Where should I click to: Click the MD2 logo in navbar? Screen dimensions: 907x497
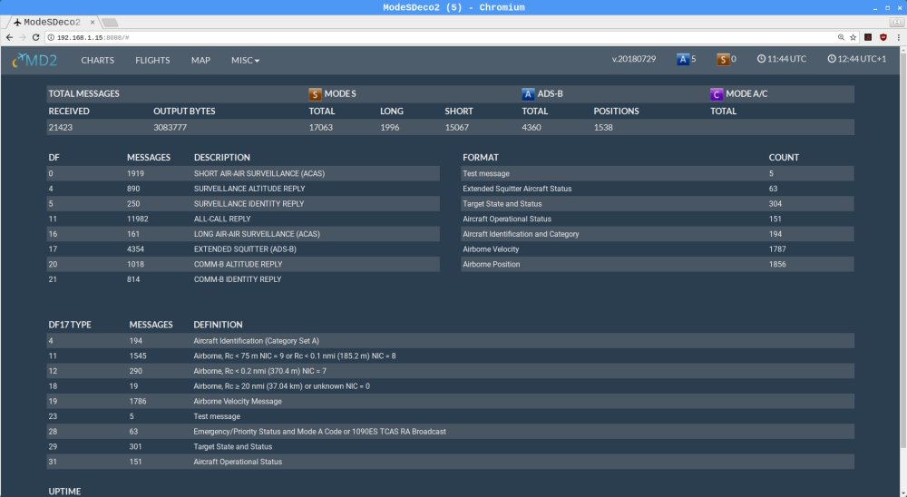coord(34,60)
